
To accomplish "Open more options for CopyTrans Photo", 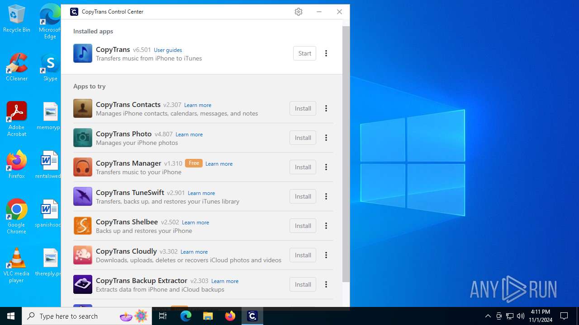I will tap(326, 138).
